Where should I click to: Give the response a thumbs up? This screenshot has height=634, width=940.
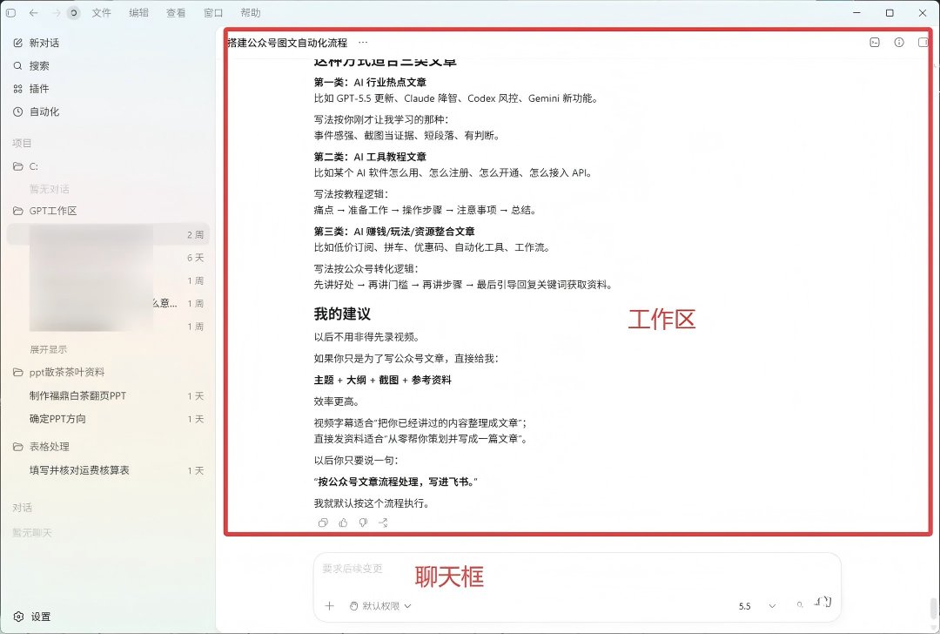tap(343, 523)
